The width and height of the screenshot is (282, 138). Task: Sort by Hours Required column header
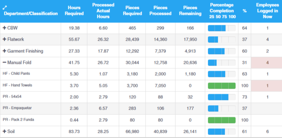tap(74, 11)
